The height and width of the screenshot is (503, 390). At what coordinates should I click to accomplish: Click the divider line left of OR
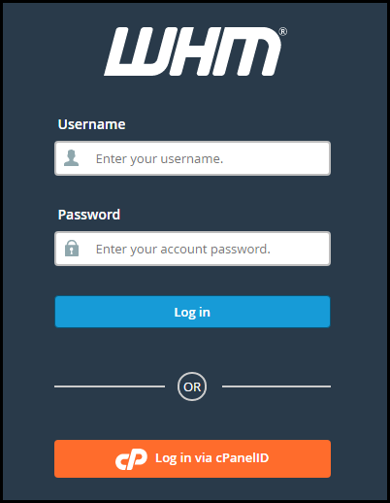pyautogui.click(x=110, y=386)
